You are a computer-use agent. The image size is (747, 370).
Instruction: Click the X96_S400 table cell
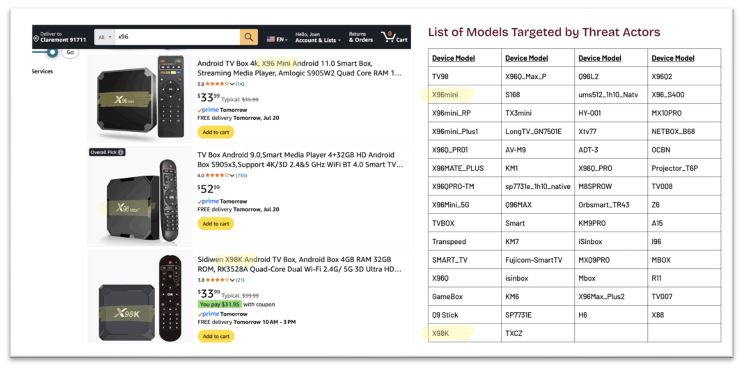[684, 94]
